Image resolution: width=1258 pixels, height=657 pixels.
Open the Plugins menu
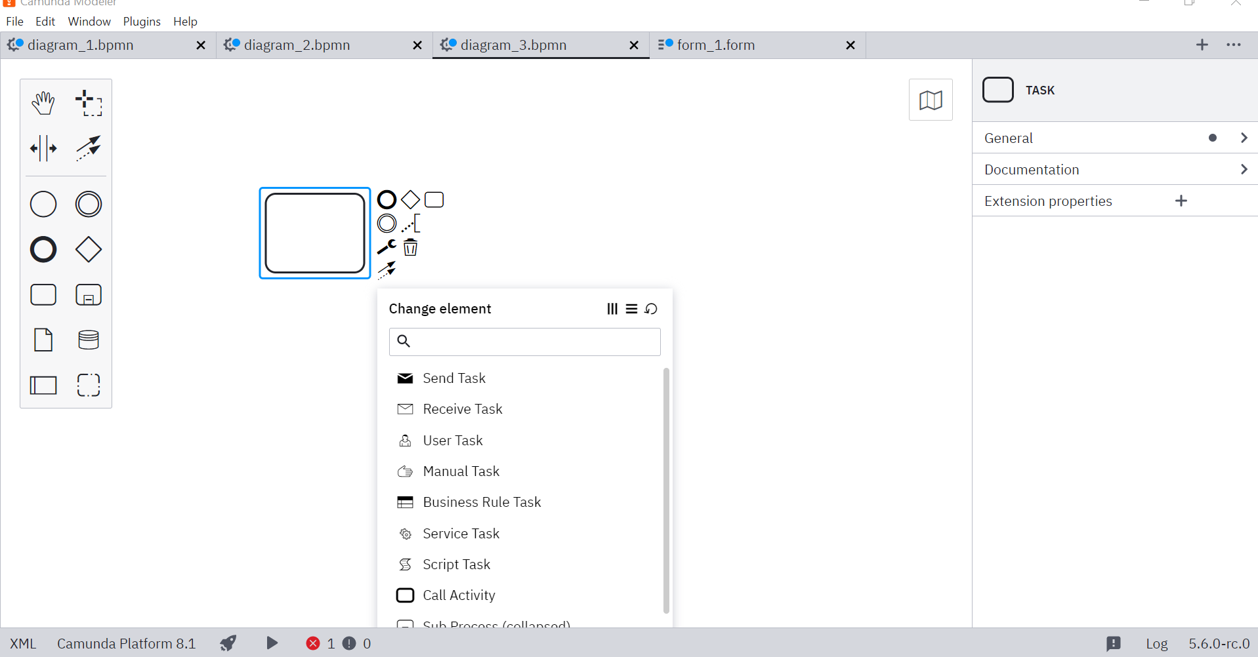(x=142, y=21)
